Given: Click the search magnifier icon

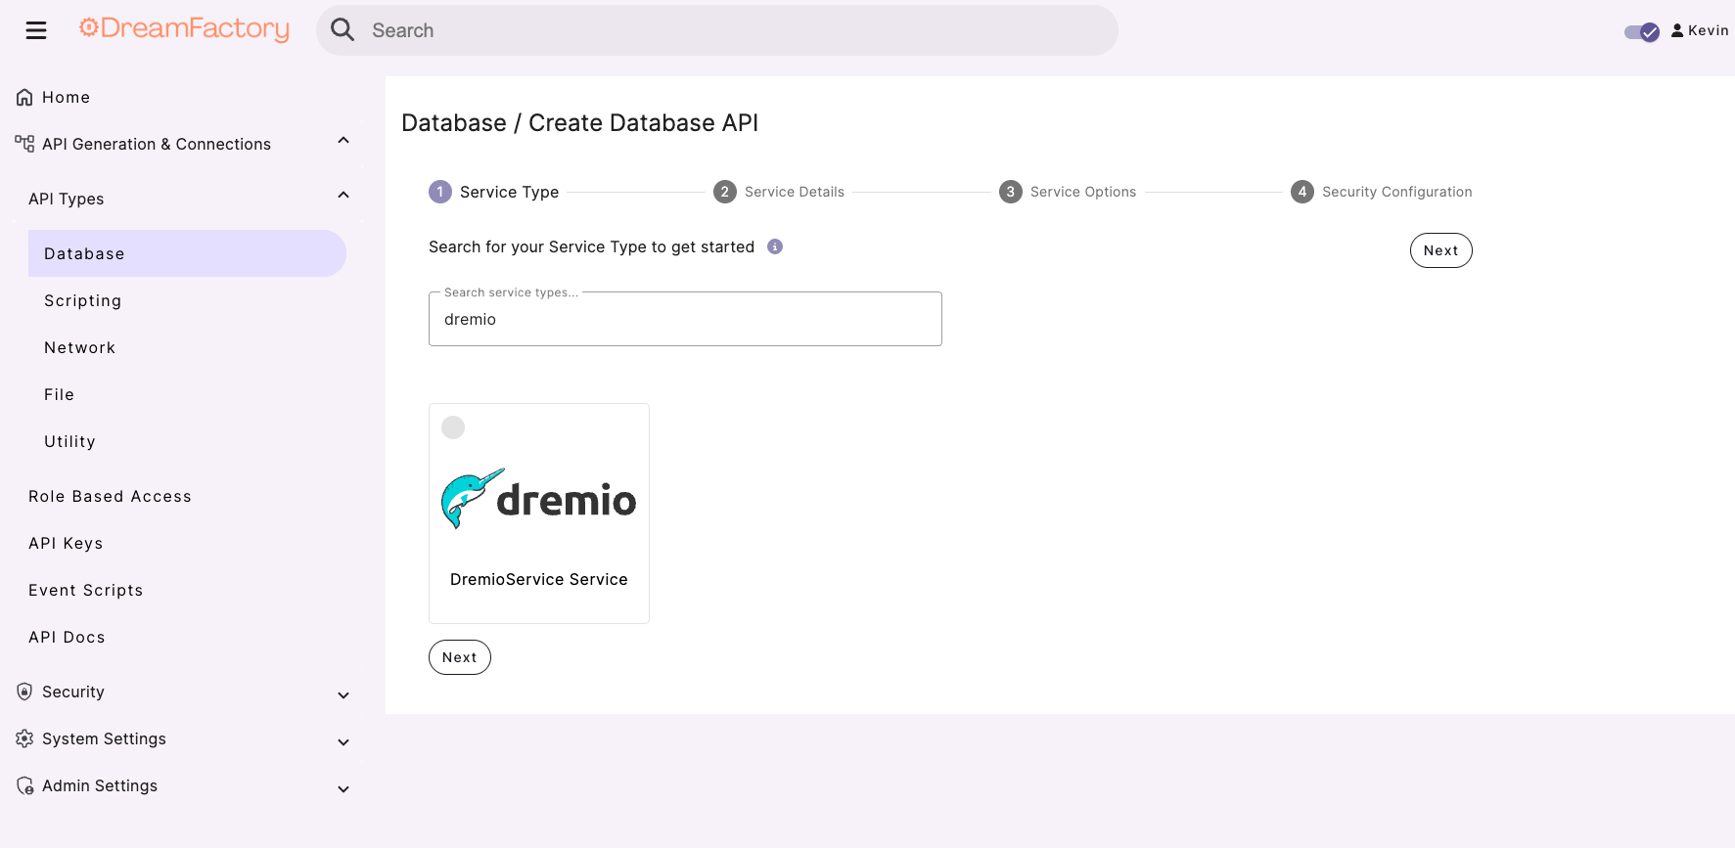Looking at the screenshot, I should [x=342, y=30].
